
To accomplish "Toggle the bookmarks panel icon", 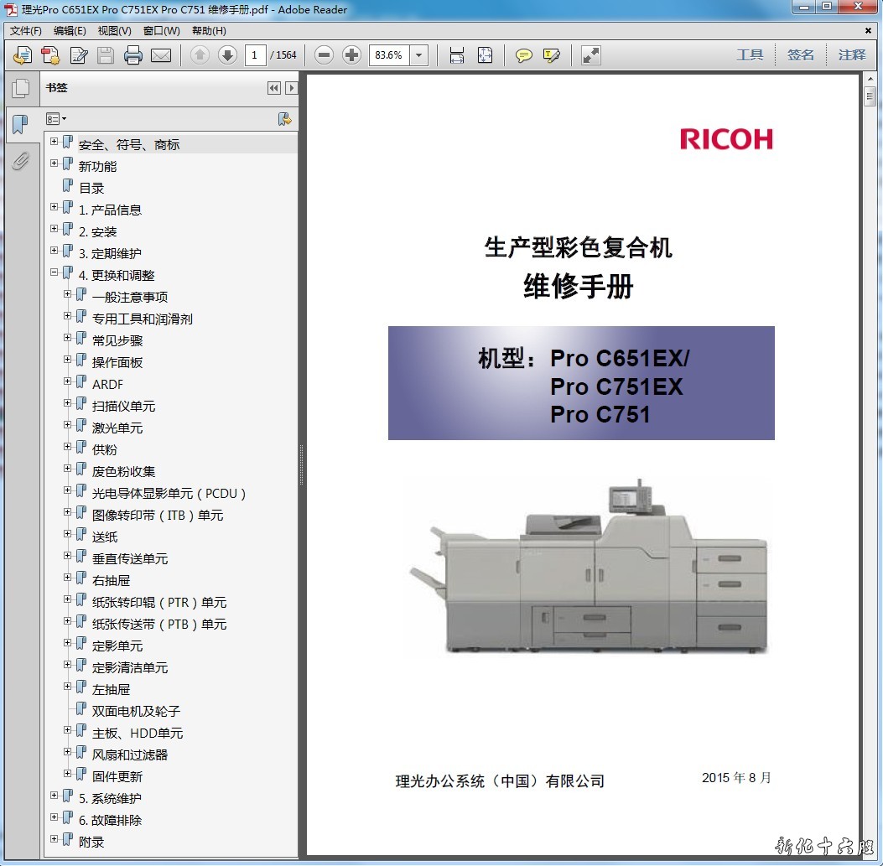I will [20, 125].
